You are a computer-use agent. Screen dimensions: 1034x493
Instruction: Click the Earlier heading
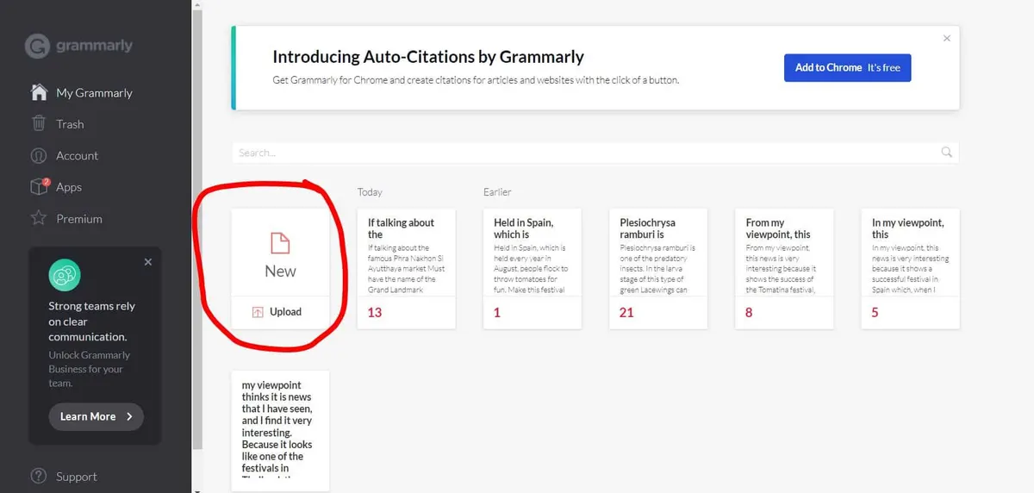[x=497, y=192]
